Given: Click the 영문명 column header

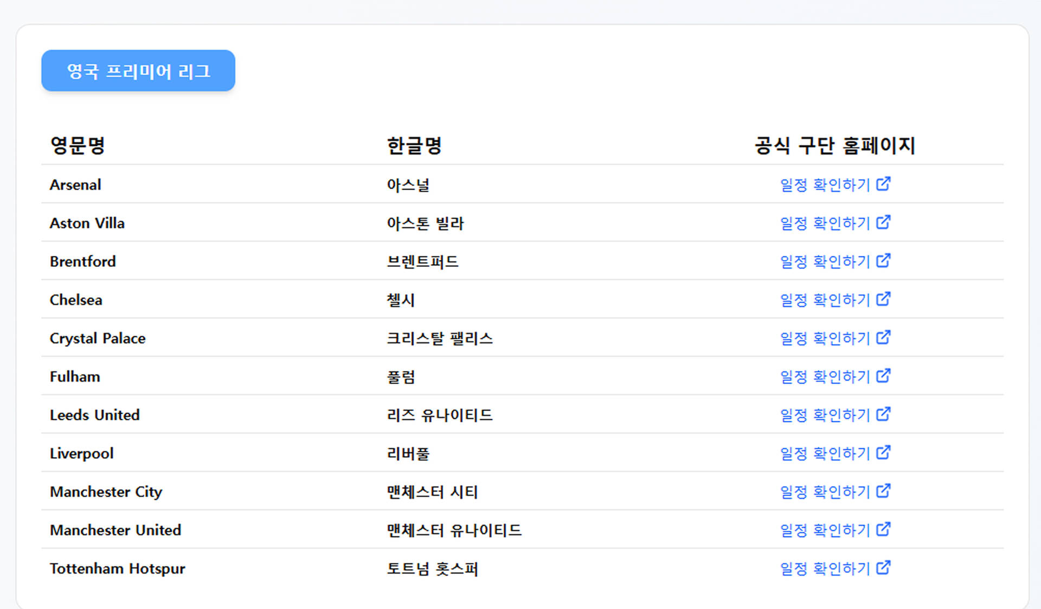Looking at the screenshot, I should pos(78,145).
